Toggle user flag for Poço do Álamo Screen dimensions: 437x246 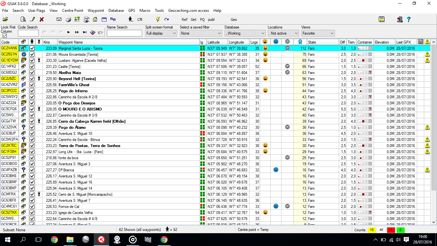[32, 127]
